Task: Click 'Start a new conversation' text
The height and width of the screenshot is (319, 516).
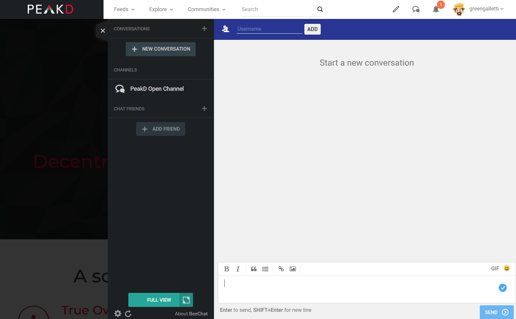Action: [367, 63]
